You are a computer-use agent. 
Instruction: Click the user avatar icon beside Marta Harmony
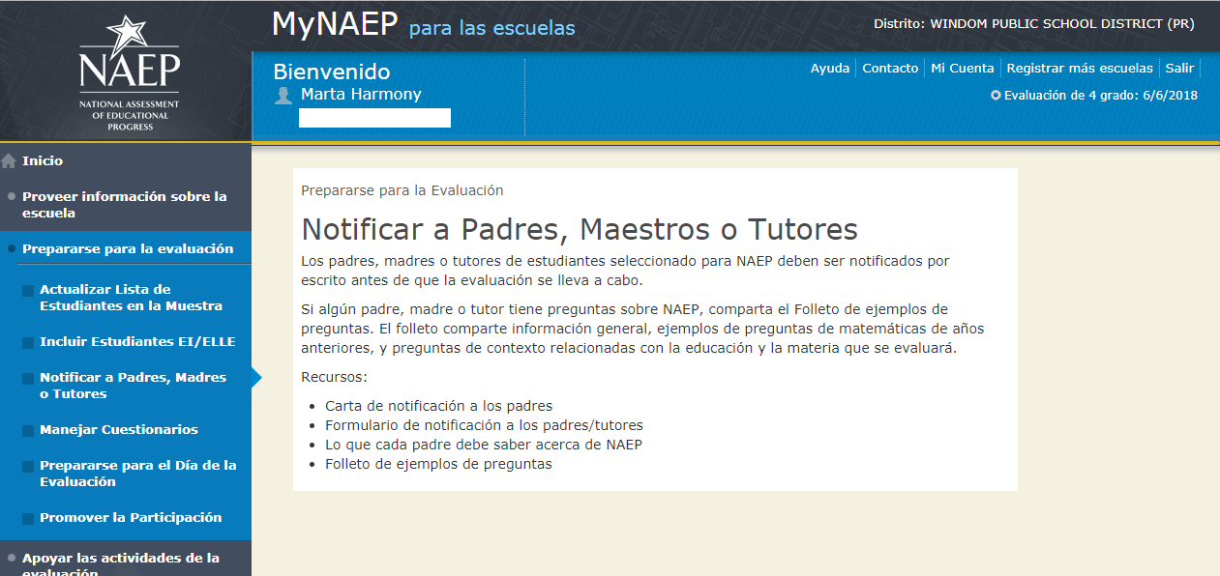coord(283,95)
